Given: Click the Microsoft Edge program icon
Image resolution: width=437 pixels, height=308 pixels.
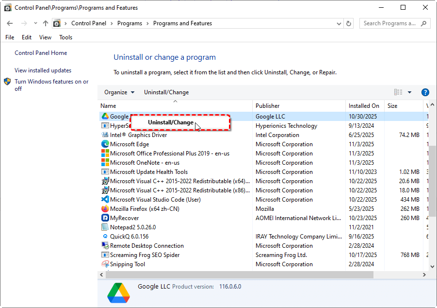Looking at the screenshot, I should [x=105, y=144].
